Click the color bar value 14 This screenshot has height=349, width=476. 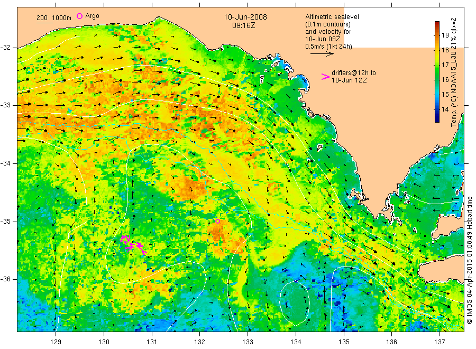click(445, 109)
